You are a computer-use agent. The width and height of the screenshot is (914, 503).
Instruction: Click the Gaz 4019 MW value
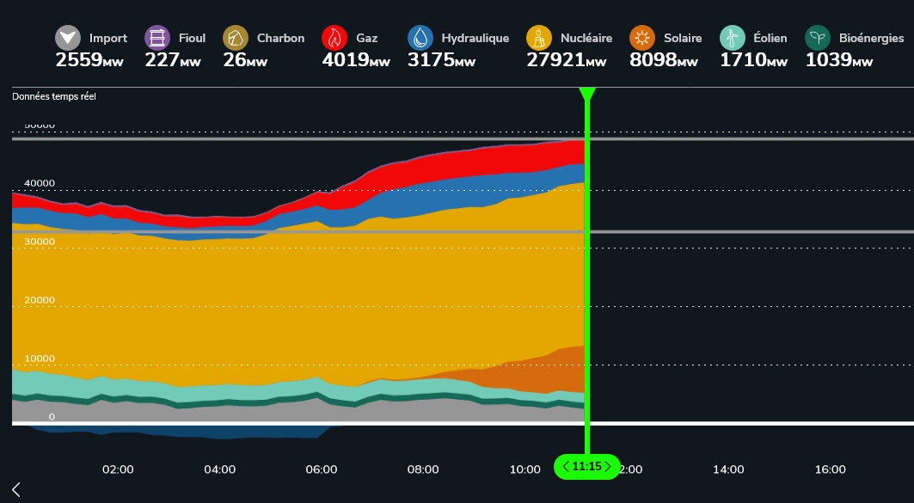[x=356, y=60]
